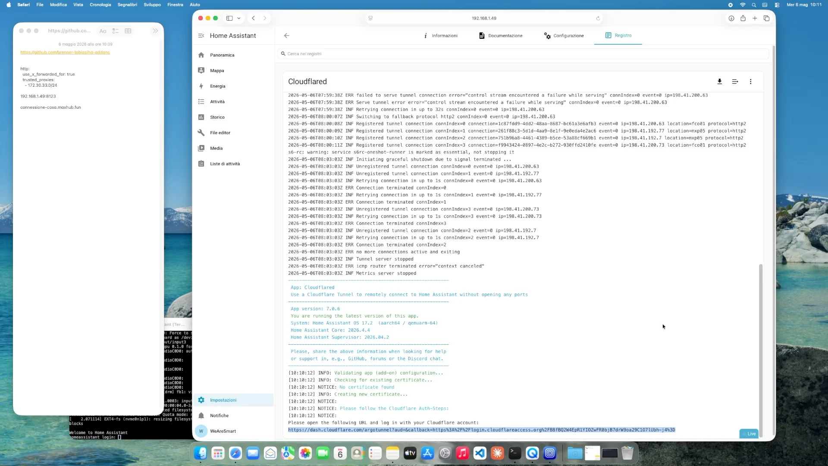Open Mappa in the sidebar

[233, 71]
